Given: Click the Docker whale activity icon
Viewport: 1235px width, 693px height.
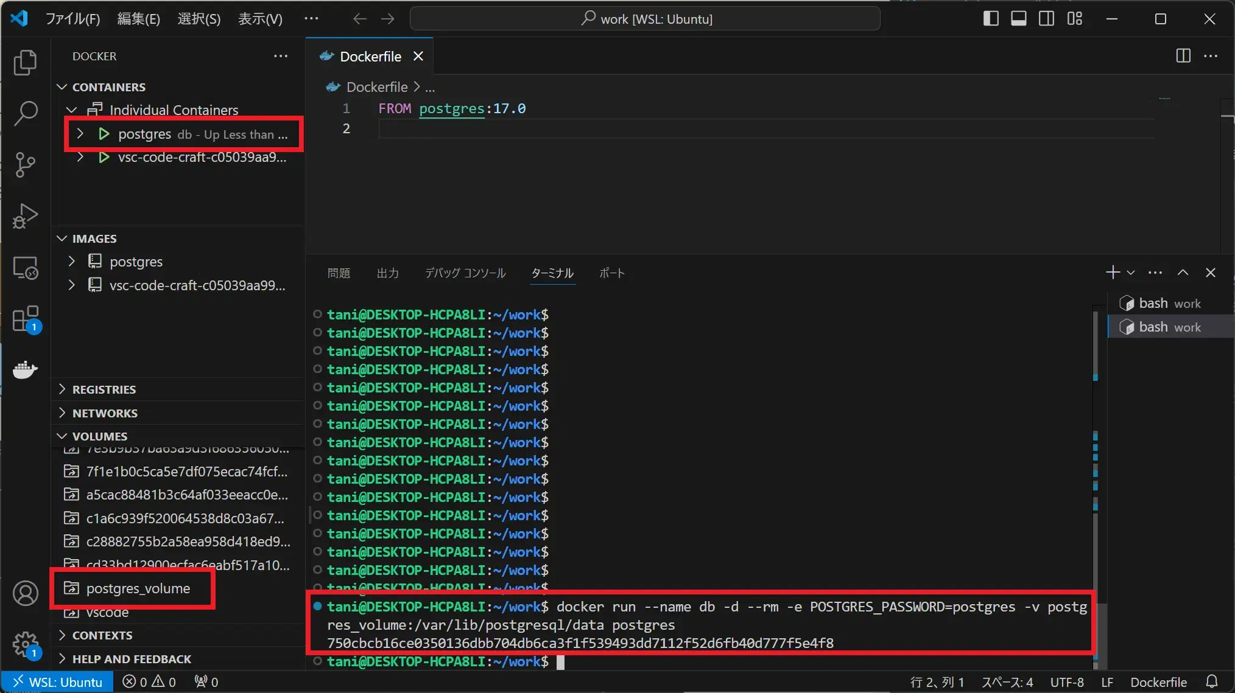Looking at the screenshot, I should click(x=25, y=369).
